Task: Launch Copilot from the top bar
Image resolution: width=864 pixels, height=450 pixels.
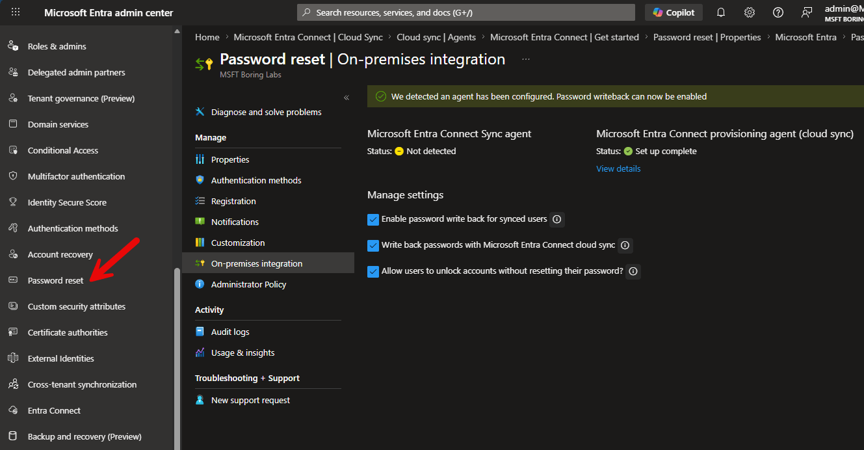Action: click(674, 12)
